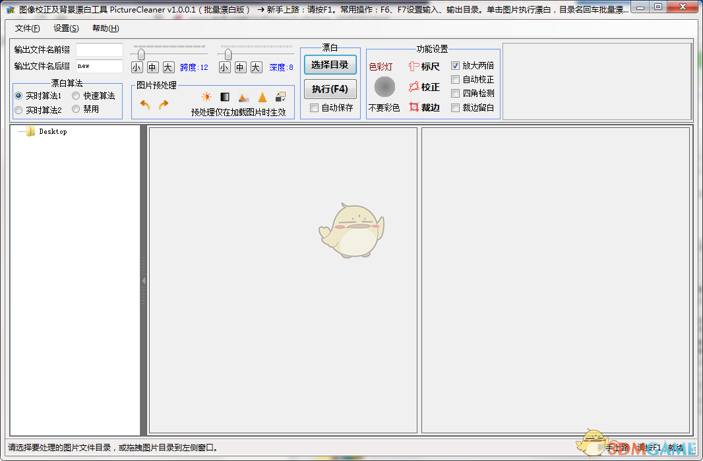
Task: Click the 执行(F4) button
Action: [x=330, y=89]
